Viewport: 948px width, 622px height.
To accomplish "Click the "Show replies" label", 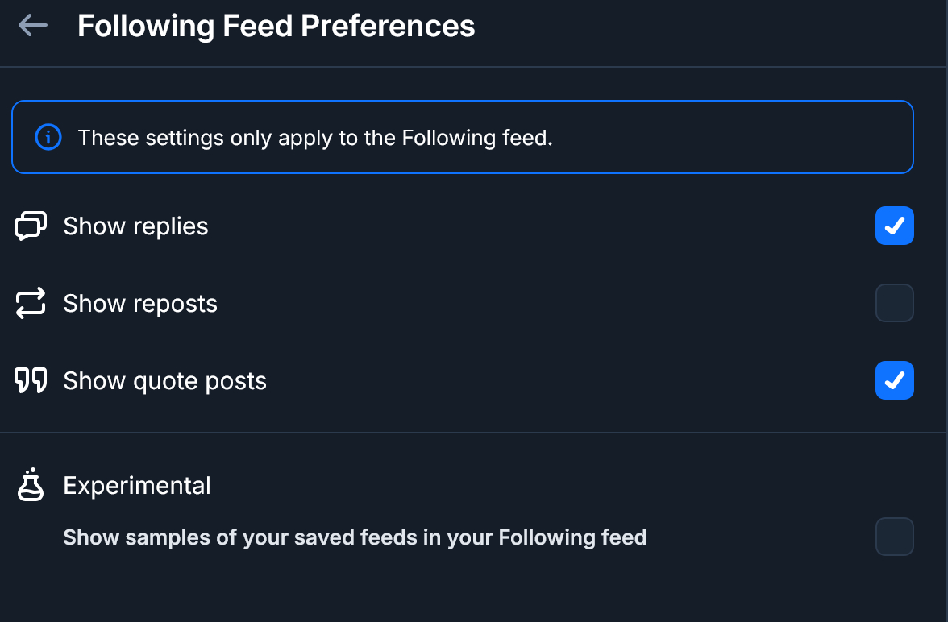I will 135,226.
